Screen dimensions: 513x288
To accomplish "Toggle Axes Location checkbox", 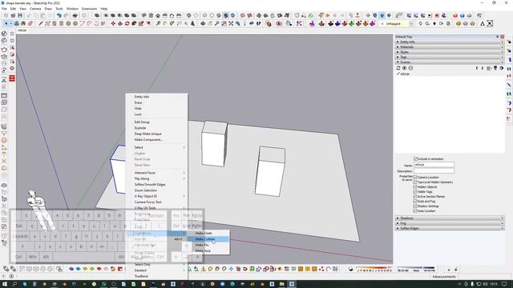I will [415, 211].
